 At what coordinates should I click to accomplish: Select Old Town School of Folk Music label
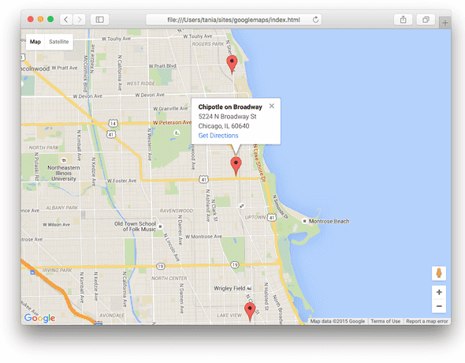[x=136, y=226]
